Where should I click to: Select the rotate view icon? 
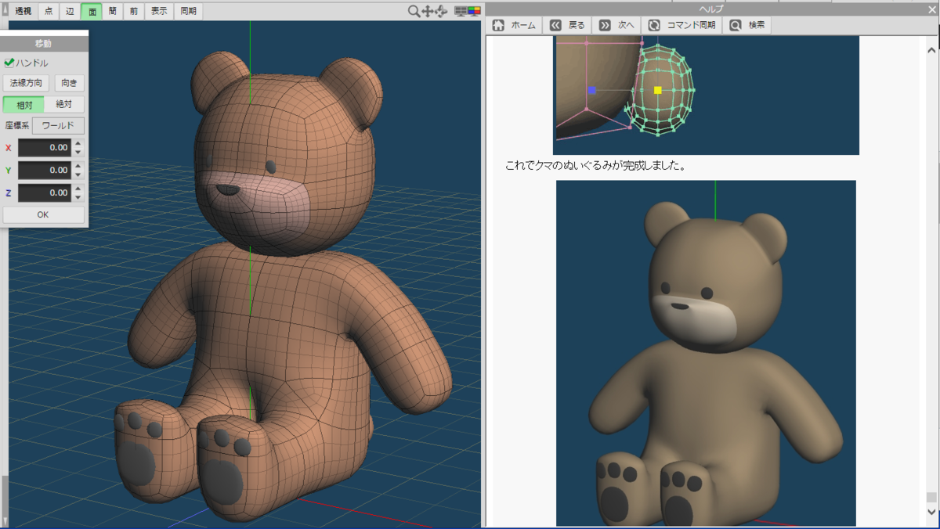[441, 11]
